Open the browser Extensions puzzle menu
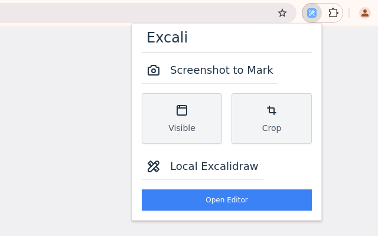The height and width of the screenshot is (236, 378). 333,13
